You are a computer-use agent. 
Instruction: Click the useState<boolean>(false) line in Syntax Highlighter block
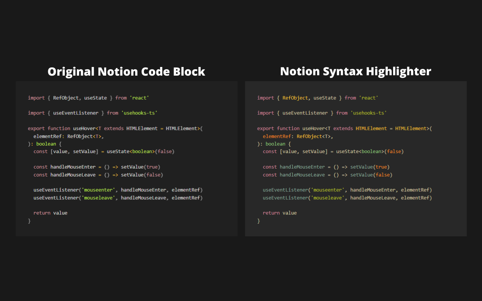pos(333,151)
